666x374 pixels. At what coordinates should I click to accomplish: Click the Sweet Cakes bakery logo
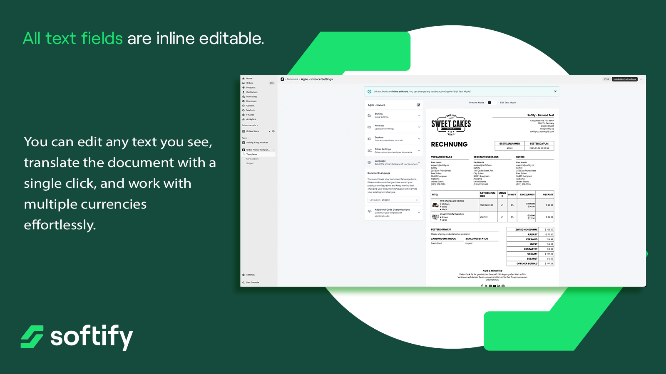[x=451, y=124]
